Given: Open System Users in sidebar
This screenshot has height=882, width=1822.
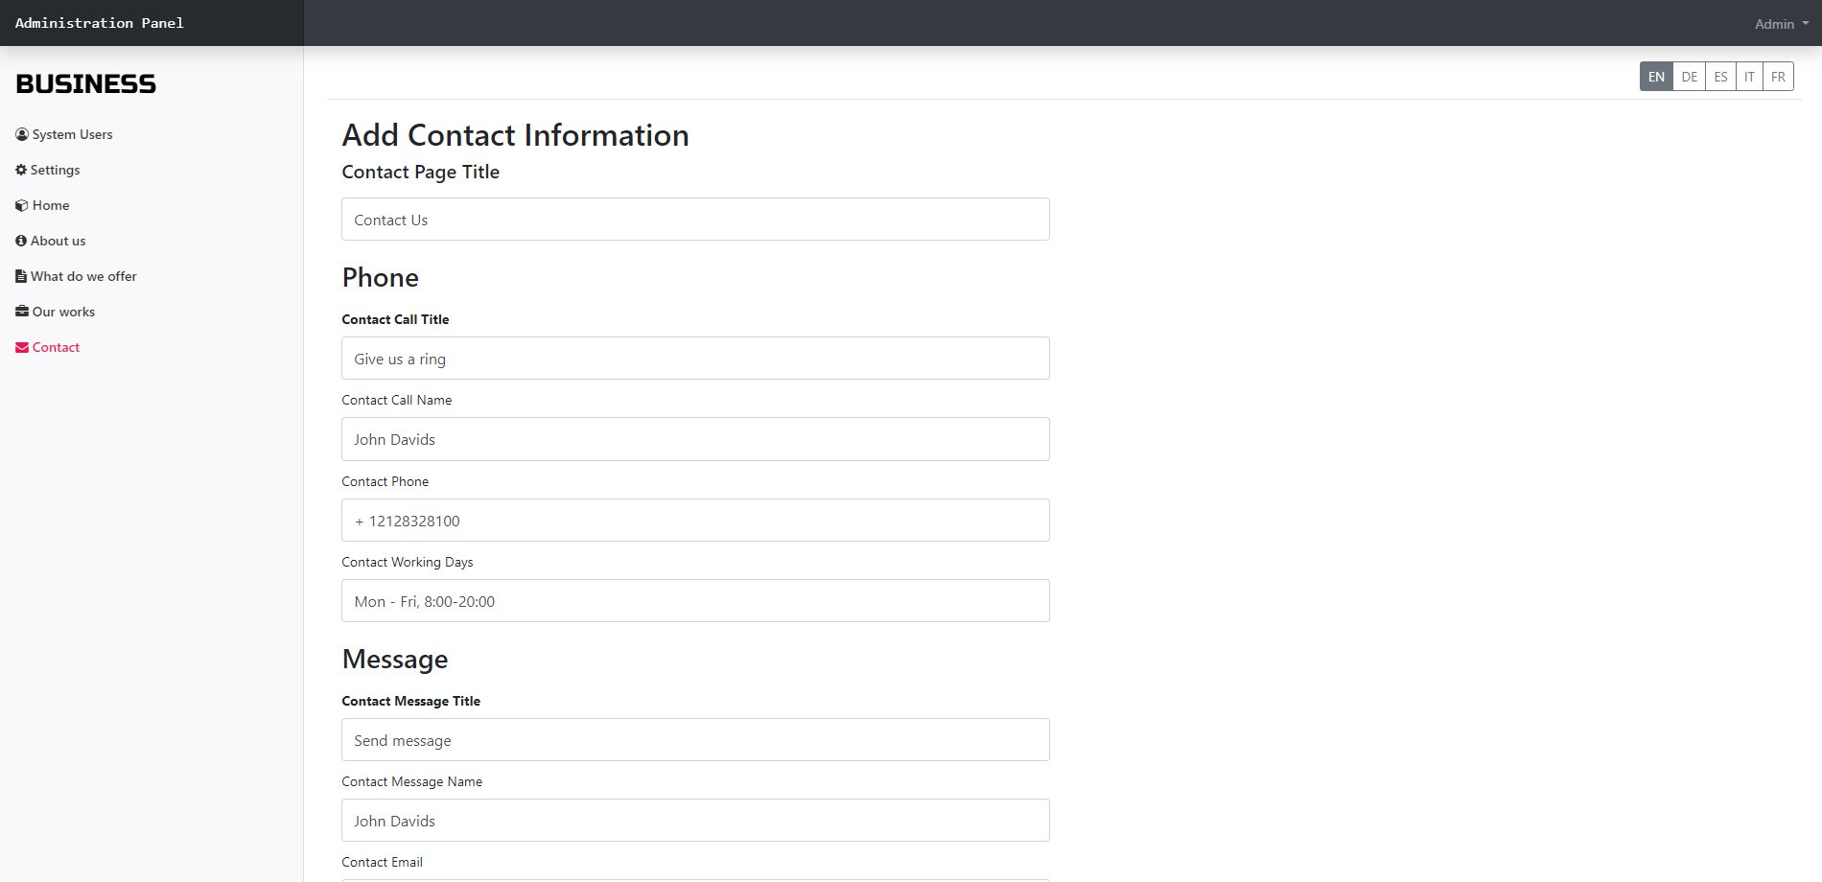Looking at the screenshot, I should pos(64,134).
